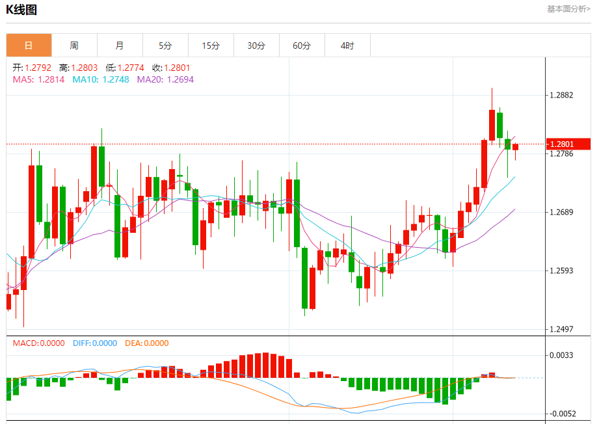The width and height of the screenshot is (599, 424).
Task: Open the 4时 interval tab
Action: coord(347,46)
